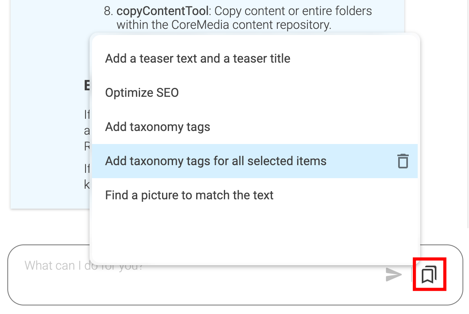This screenshot has width=469, height=314.
Task: Click the bold heading letter left of the popup
Action: 87,85
